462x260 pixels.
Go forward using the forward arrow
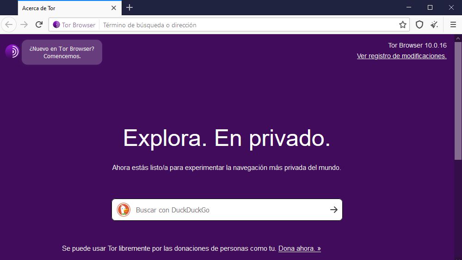(24, 24)
